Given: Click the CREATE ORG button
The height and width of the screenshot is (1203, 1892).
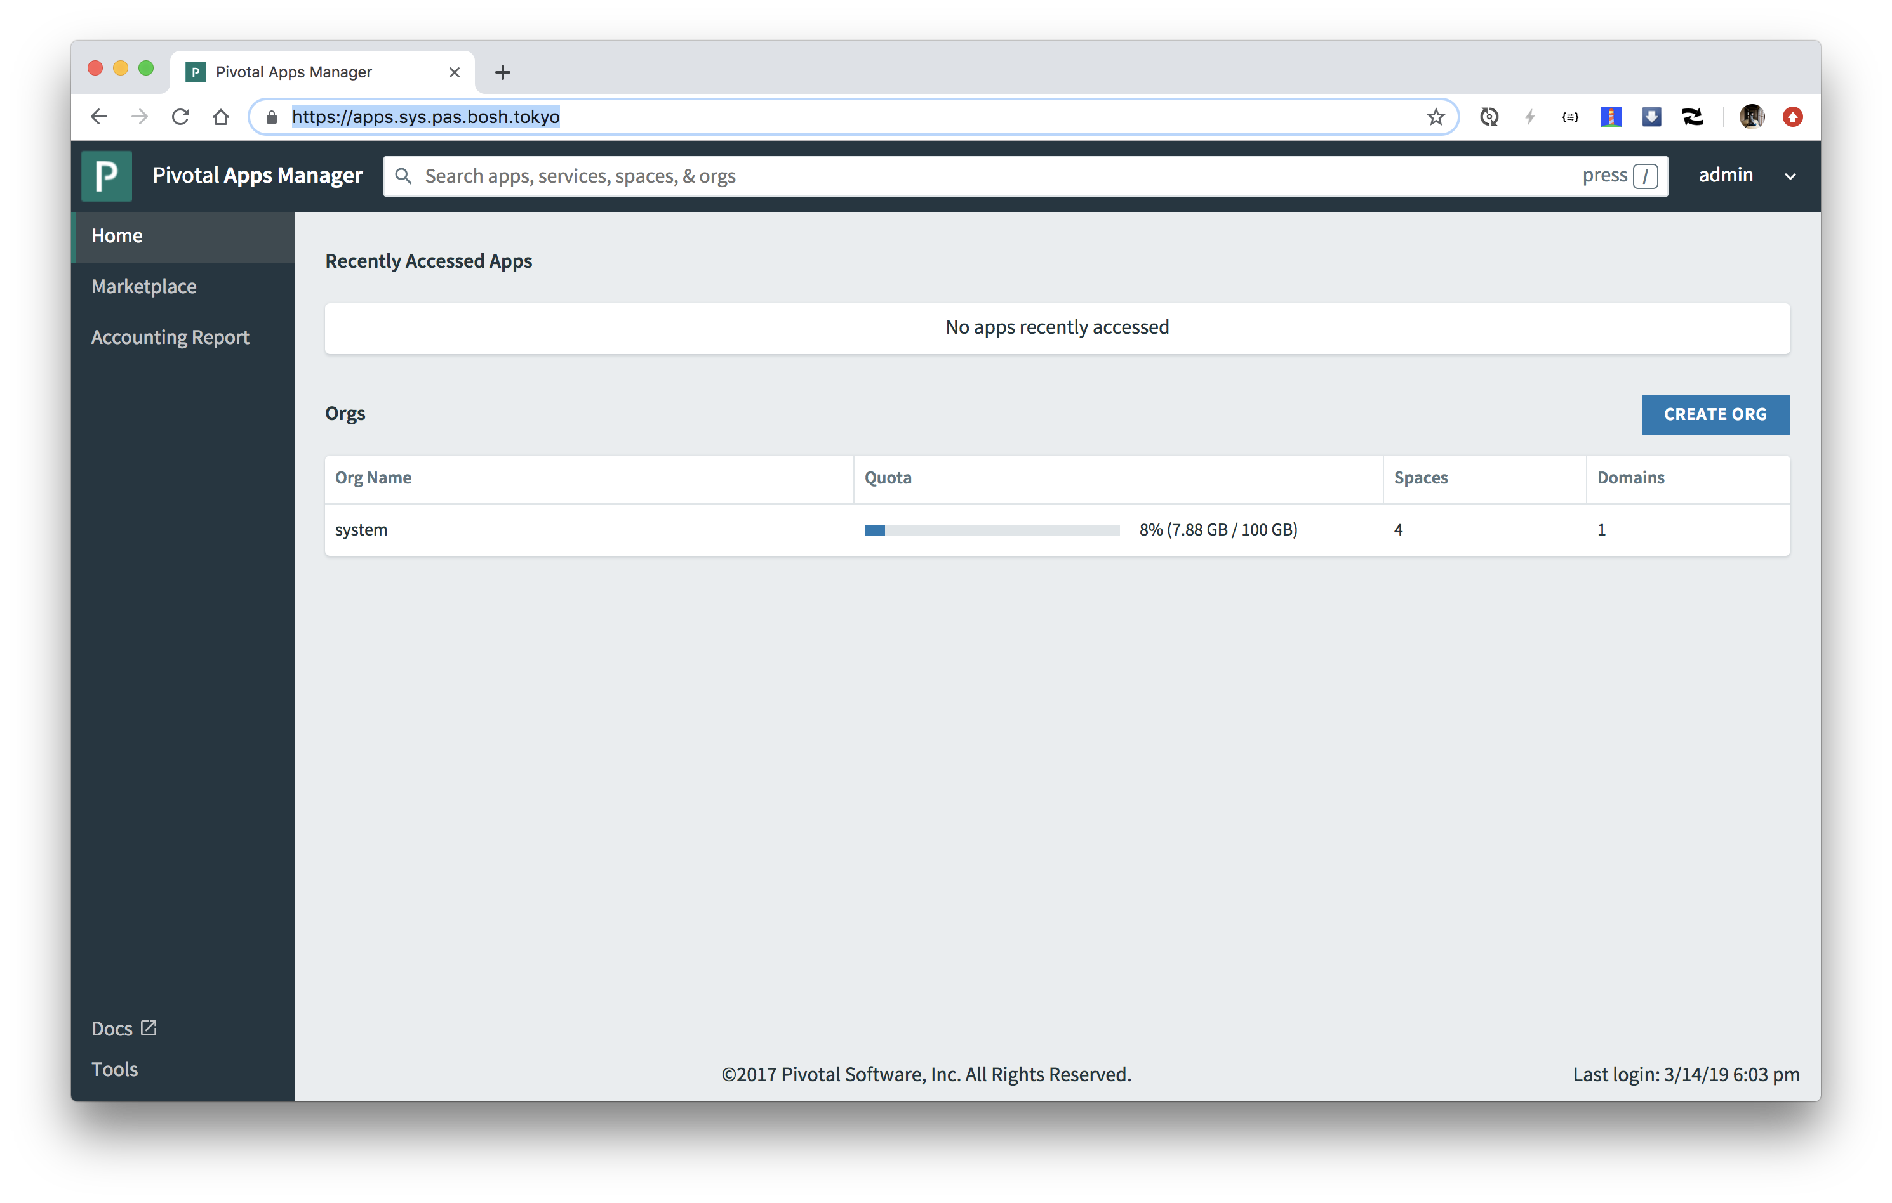Looking at the screenshot, I should click(1714, 414).
